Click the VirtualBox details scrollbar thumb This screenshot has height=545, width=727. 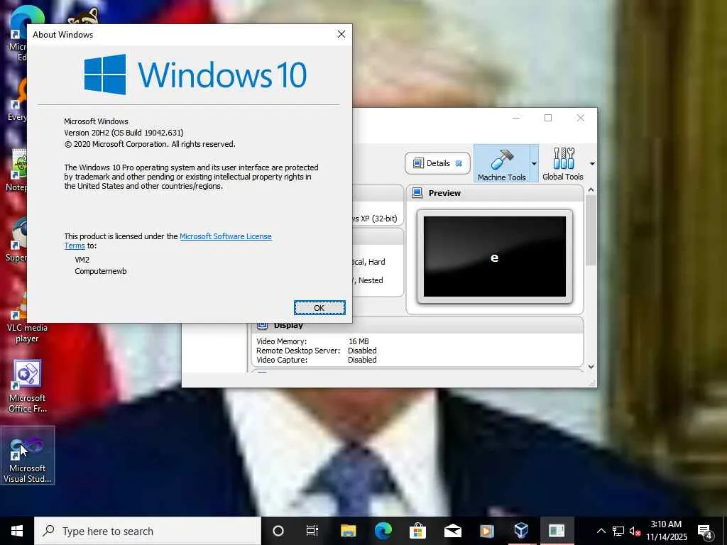tap(591, 231)
